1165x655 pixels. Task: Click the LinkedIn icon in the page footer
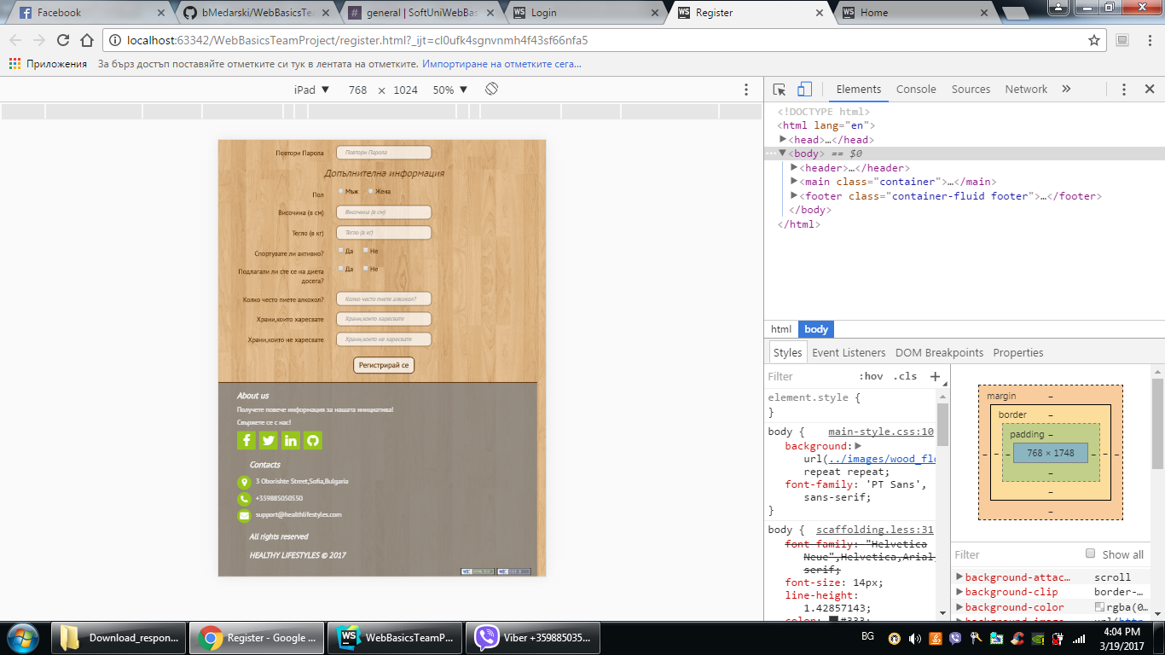click(x=291, y=440)
